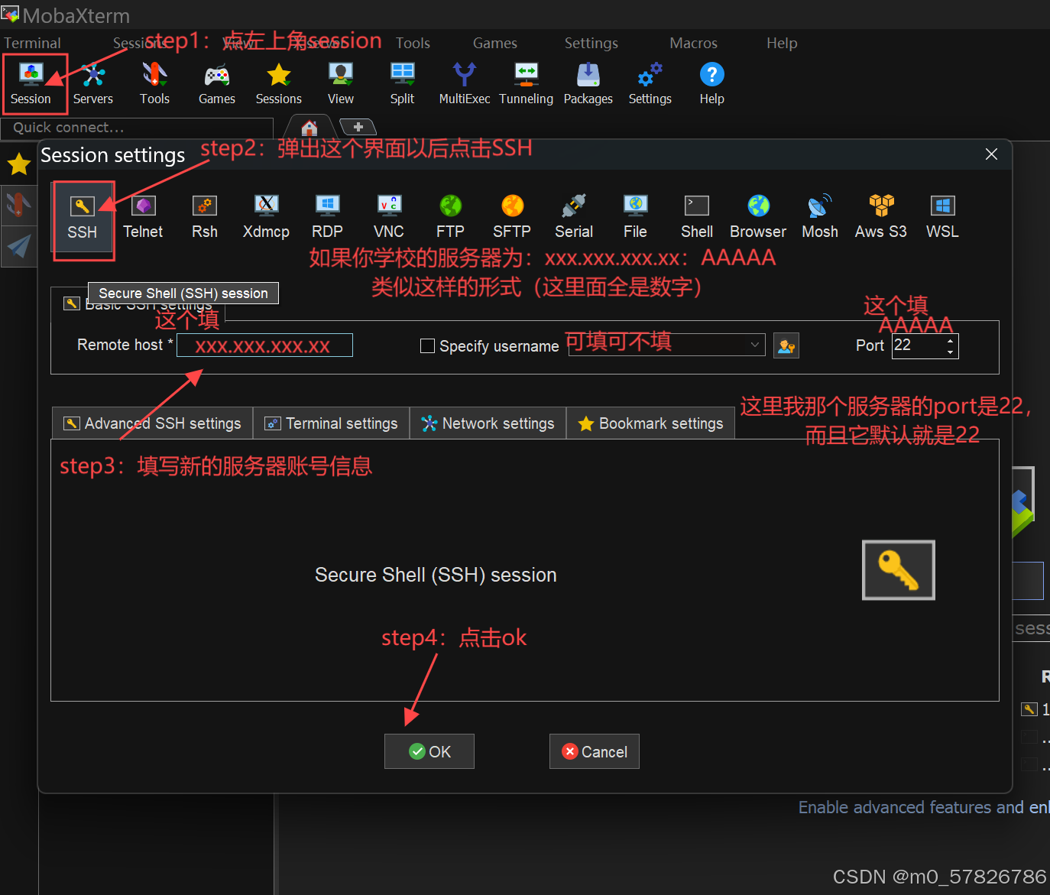
Task: Open the Tools toolbar icon
Action: point(154,84)
